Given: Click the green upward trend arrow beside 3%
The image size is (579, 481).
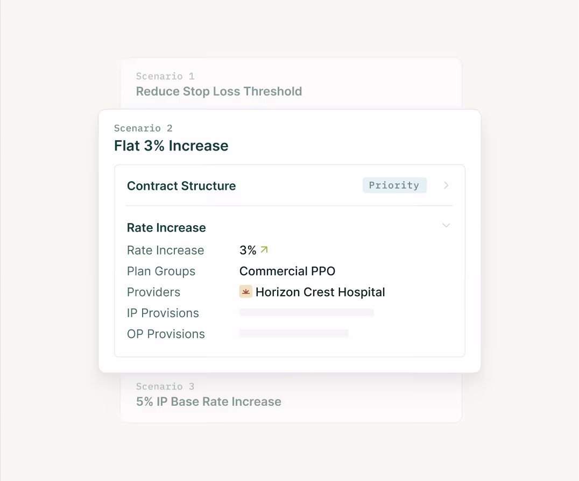Looking at the screenshot, I should tap(264, 249).
